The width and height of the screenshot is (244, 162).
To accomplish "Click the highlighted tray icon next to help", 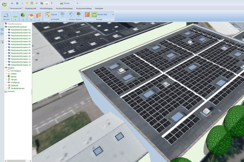I will point(47,3).
